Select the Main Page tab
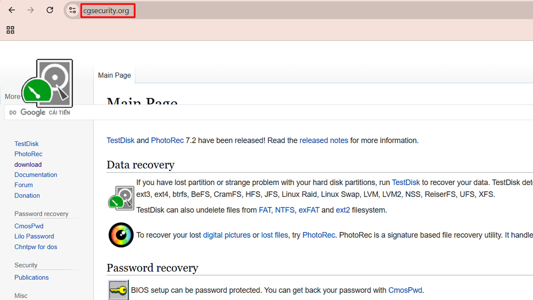533x300 pixels. pos(115,75)
